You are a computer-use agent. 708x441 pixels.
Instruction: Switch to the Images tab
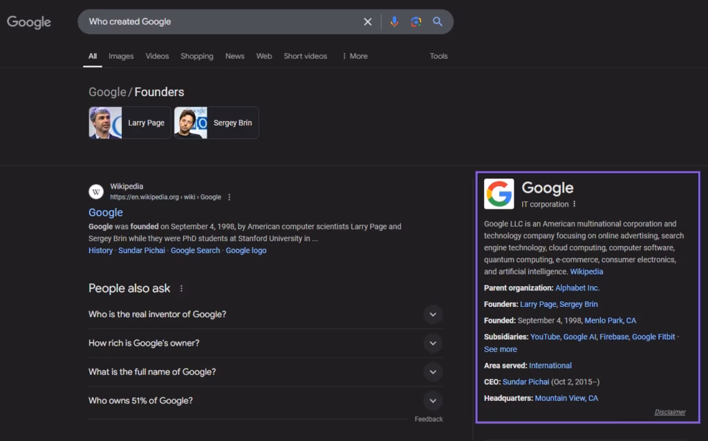121,56
